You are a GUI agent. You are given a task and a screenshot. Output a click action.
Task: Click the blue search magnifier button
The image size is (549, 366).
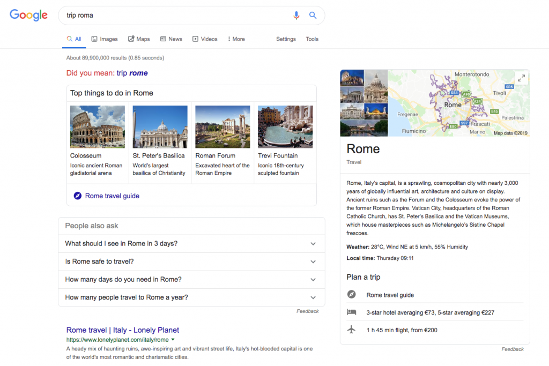pos(313,16)
